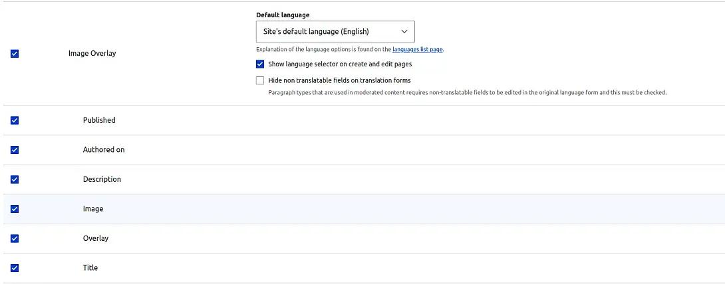Enable Hide non translatable fields checkbox
This screenshot has height=284, width=725.
[x=260, y=80]
